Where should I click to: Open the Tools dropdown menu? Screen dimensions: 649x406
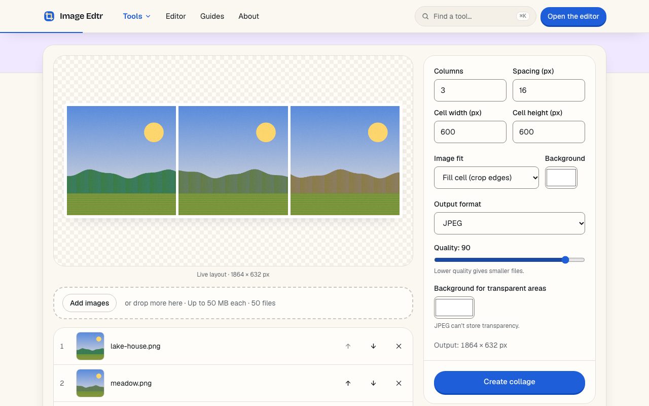coord(137,16)
